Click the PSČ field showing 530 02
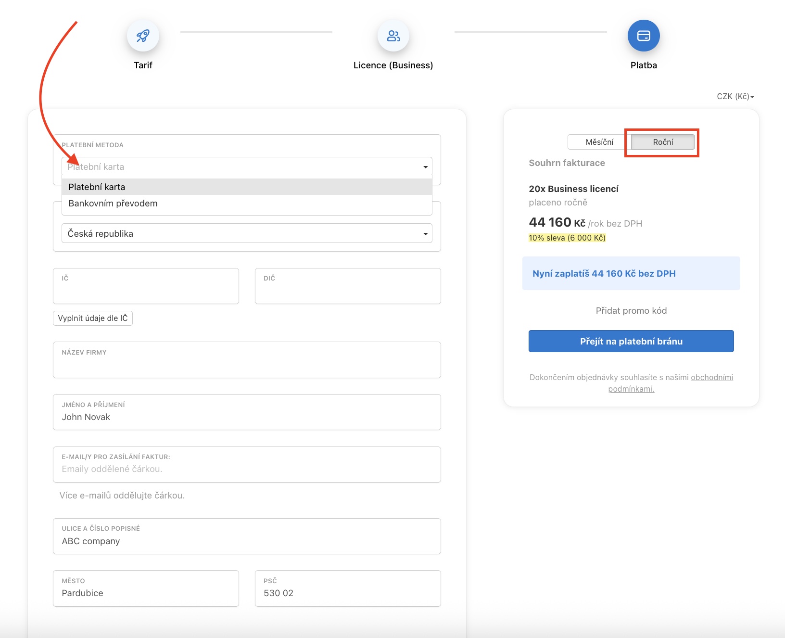 (x=348, y=593)
